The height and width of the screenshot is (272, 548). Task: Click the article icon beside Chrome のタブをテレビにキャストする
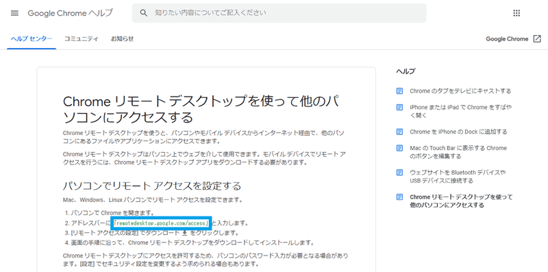[399, 91]
